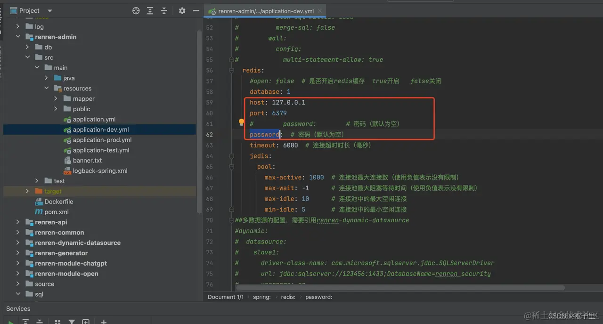Collapse the redis block fold marker
Viewport: 603px width, 324px height.
point(232,70)
